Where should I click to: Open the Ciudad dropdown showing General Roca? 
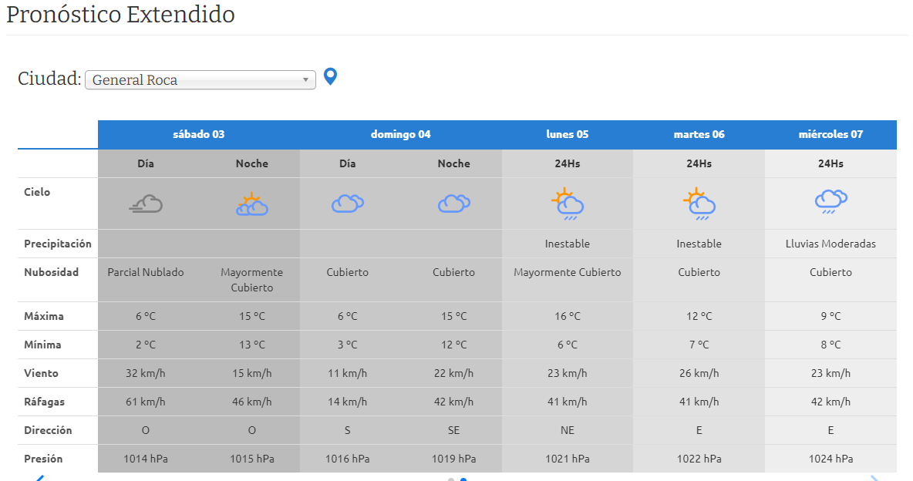(x=200, y=79)
